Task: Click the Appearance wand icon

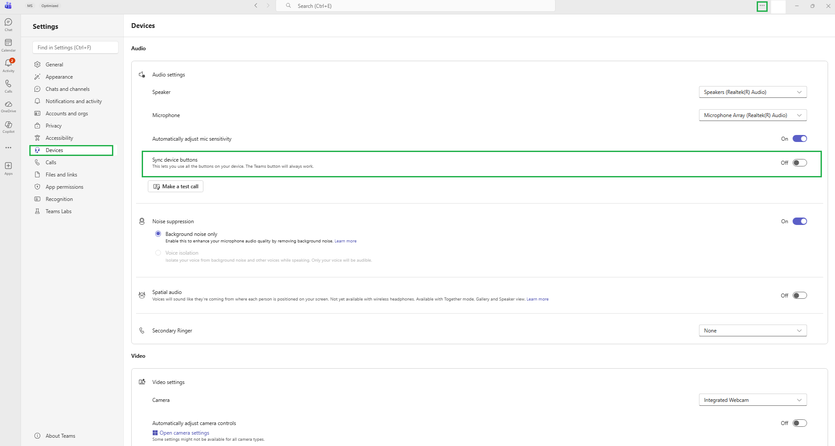Action: (38, 77)
